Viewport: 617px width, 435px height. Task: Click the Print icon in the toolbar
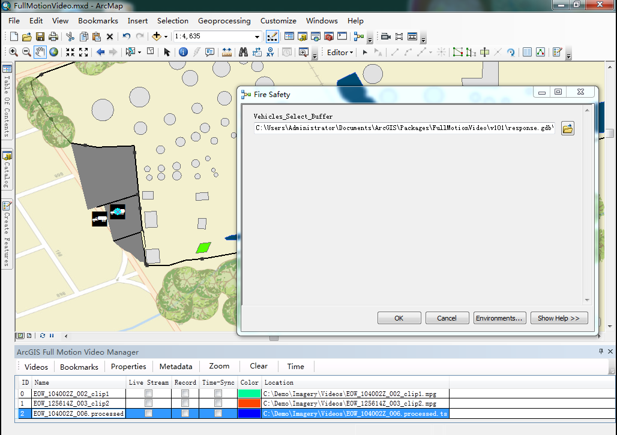point(53,37)
